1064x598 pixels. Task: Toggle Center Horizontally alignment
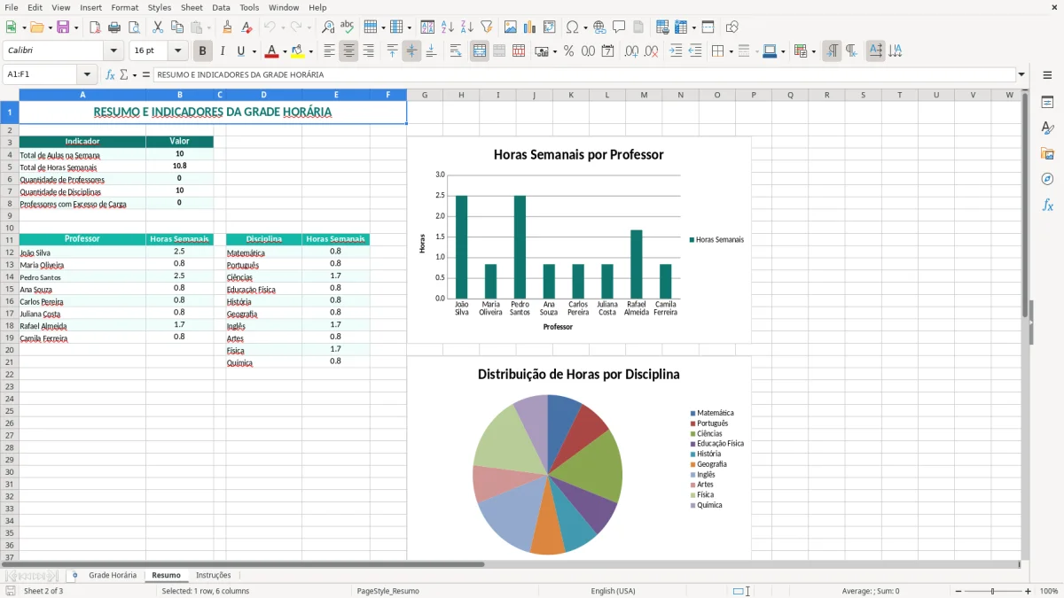349,51
